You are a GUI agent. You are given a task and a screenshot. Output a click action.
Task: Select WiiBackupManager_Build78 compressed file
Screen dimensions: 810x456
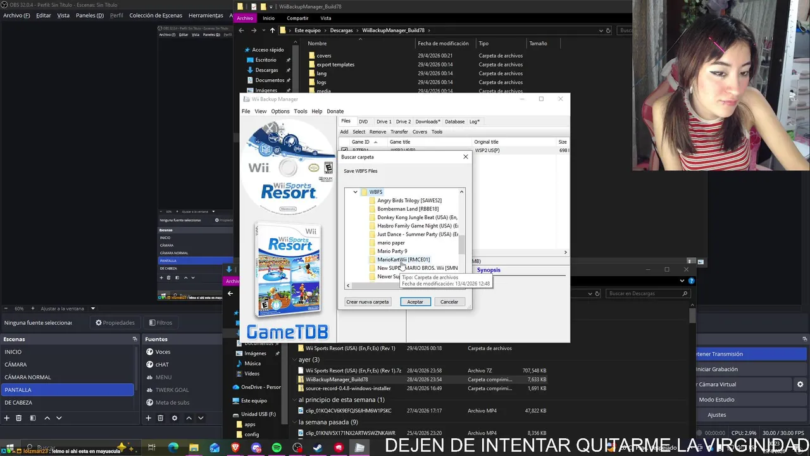coord(337,379)
